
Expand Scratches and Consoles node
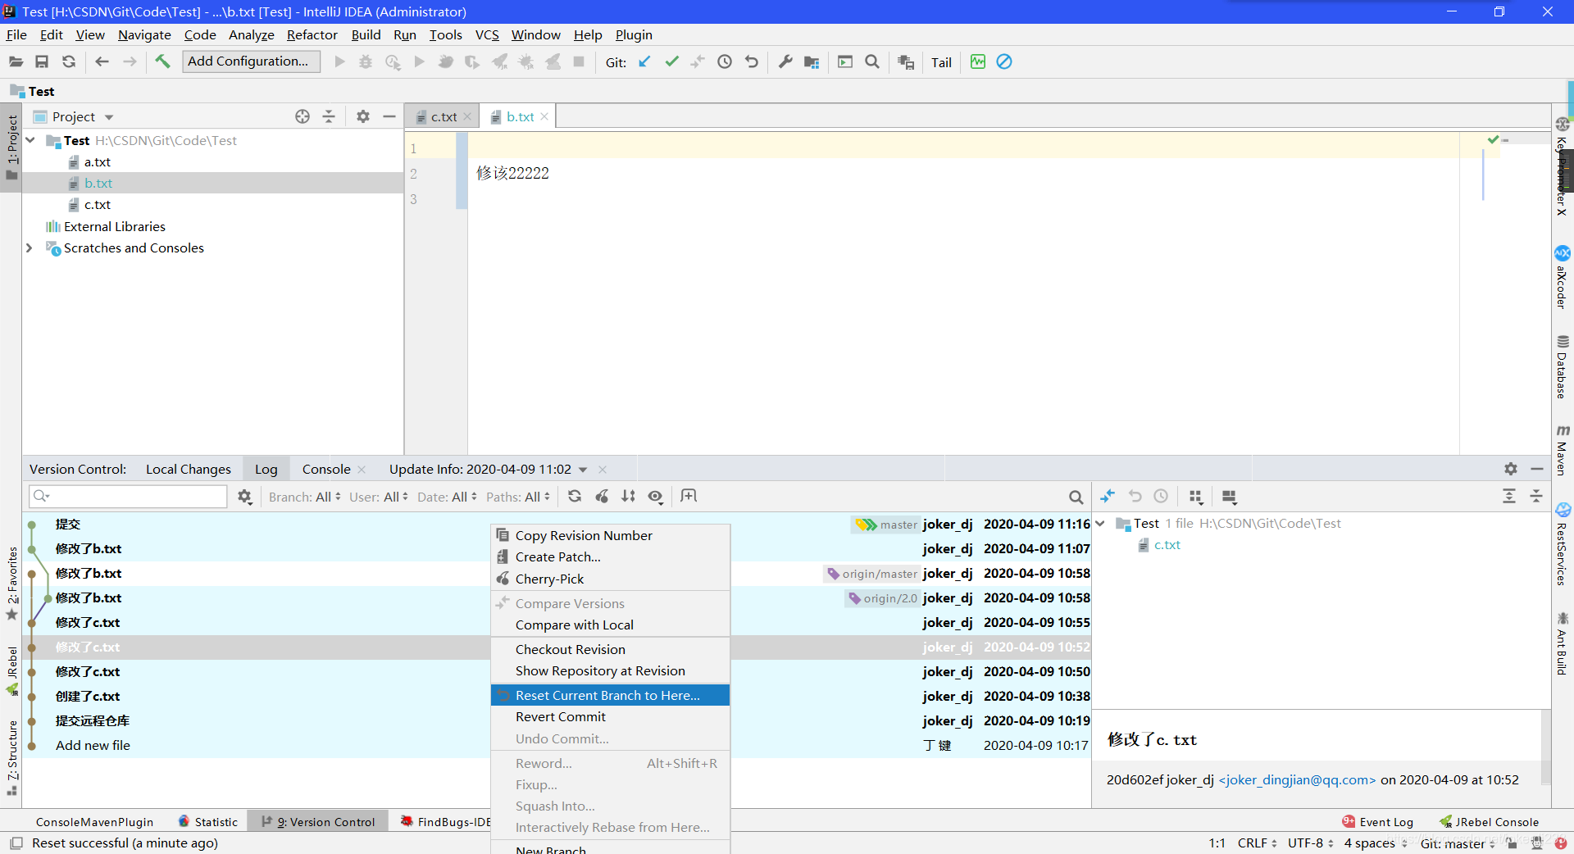[x=30, y=248]
